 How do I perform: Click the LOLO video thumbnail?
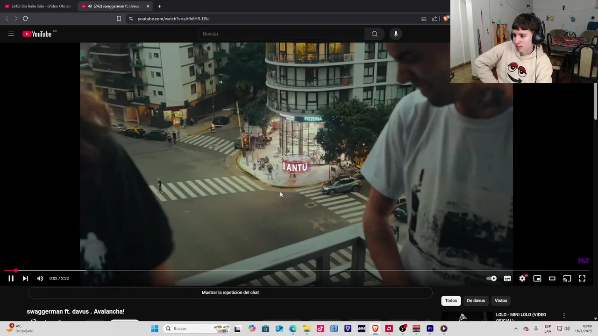coord(467,317)
